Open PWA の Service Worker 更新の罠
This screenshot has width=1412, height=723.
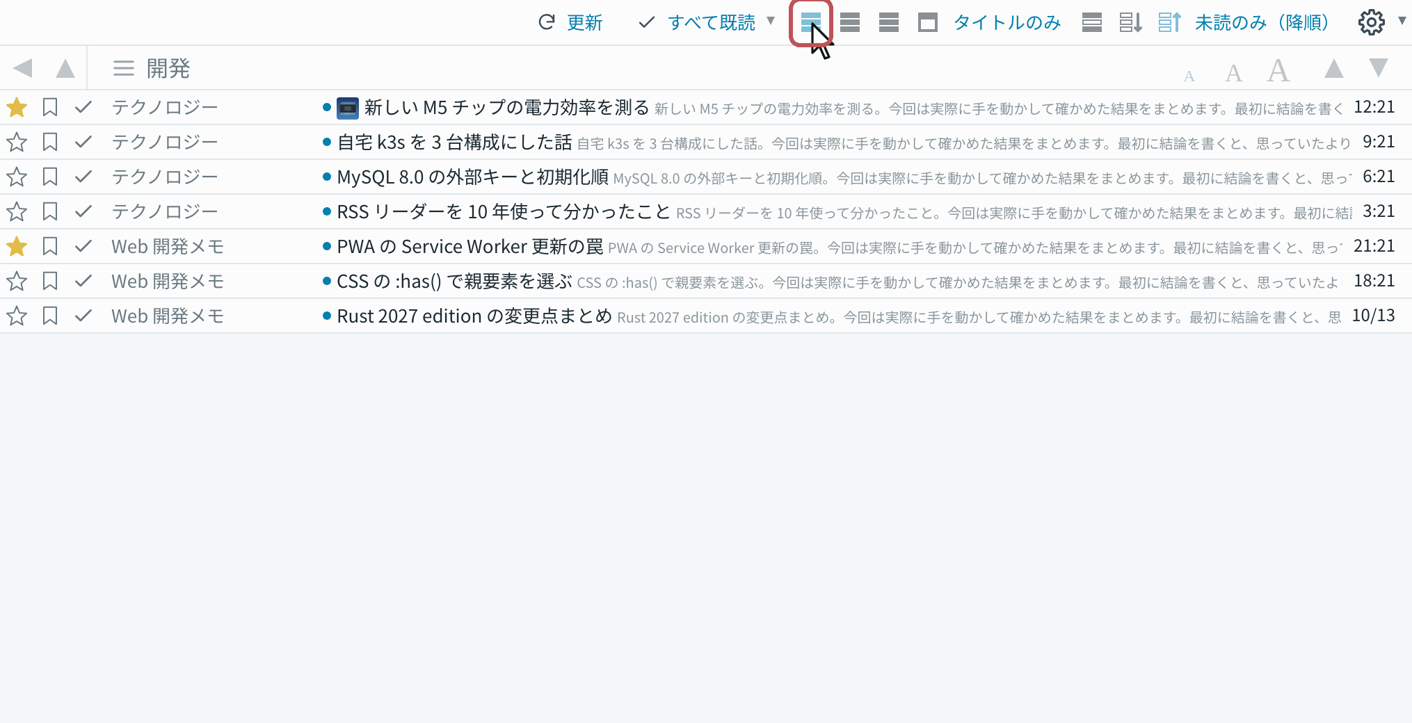[470, 246]
